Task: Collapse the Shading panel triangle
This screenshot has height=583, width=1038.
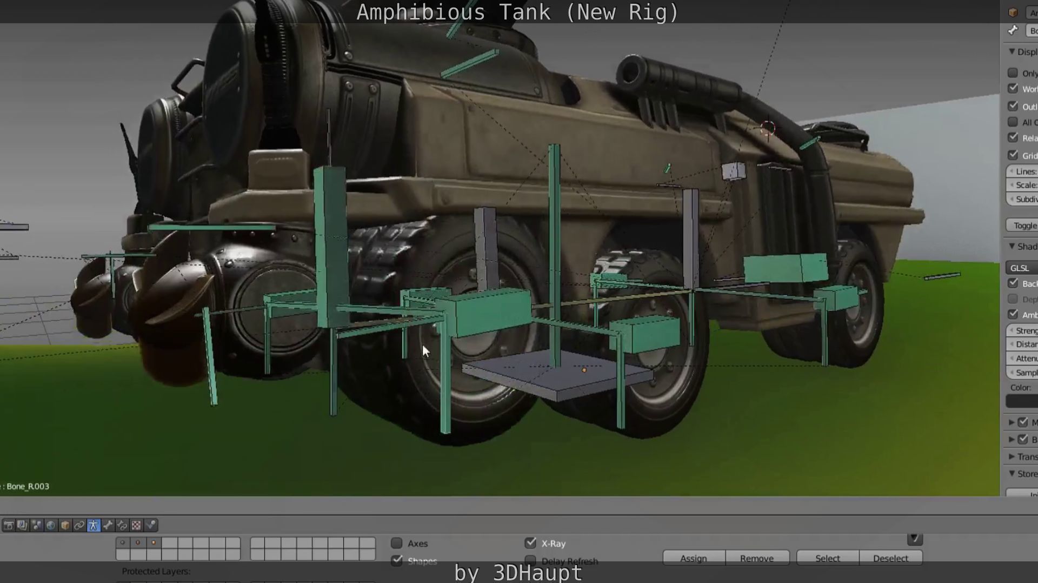Action: (1012, 246)
